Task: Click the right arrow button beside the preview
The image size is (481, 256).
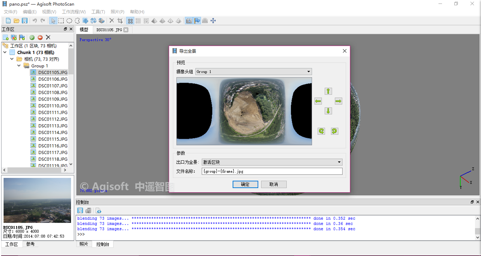Action: point(338,101)
